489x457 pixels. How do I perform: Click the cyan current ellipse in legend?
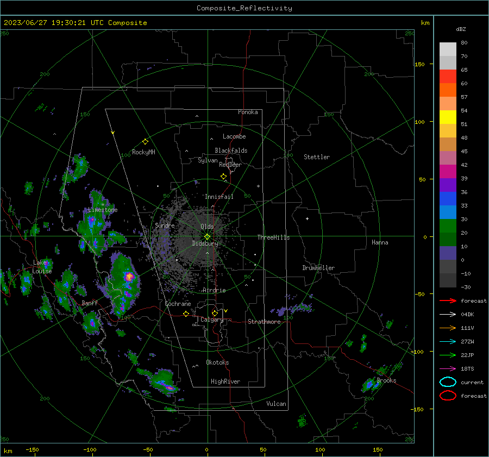448,382
